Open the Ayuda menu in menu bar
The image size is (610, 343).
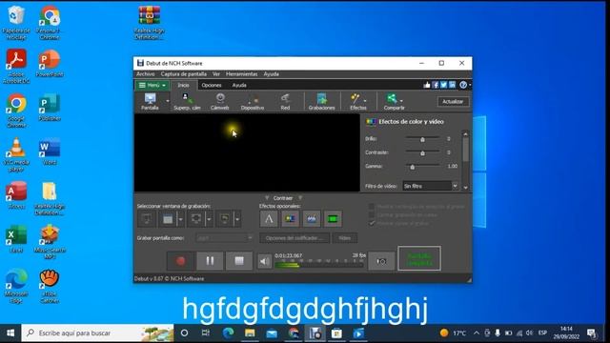pos(271,74)
